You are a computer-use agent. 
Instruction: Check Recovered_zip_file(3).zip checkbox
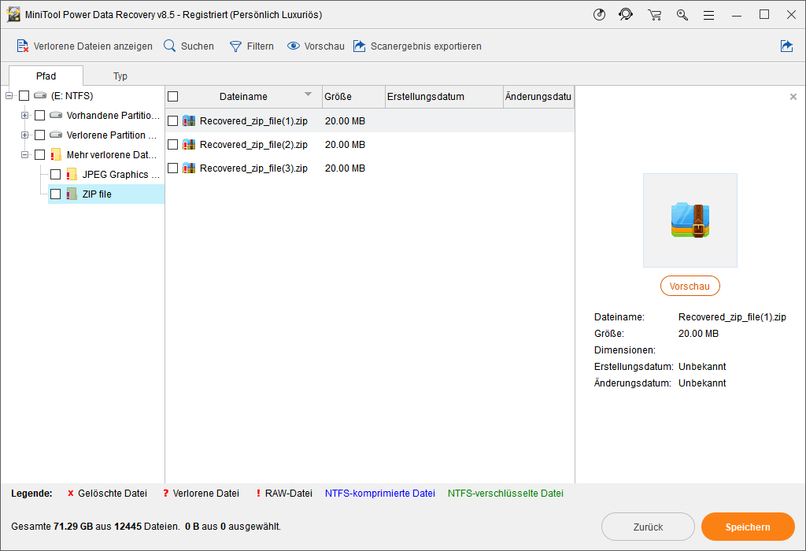[x=172, y=168]
